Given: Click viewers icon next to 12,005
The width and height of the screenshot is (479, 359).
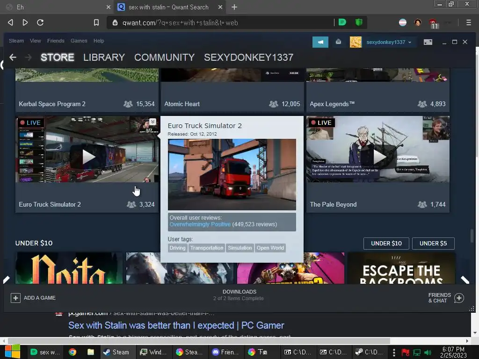Looking at the screenshot, I should click(x=273, y=104).
